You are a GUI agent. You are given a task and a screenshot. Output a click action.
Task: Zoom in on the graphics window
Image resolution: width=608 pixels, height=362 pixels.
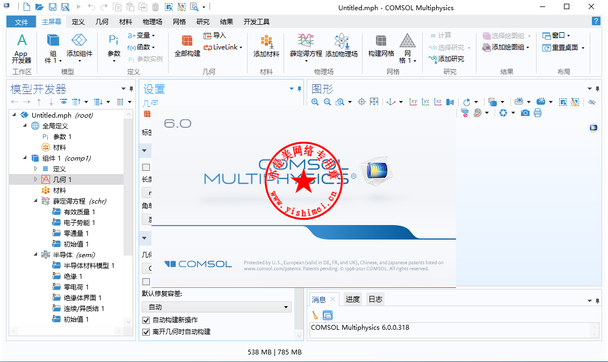(315, 102)
